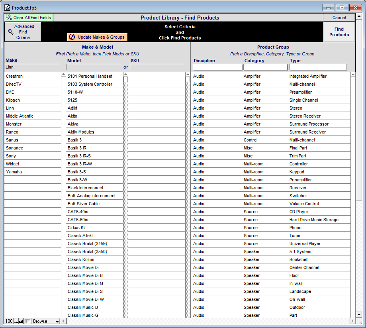The image size is (366, 328).
Task: Click the Model list scrollbar thumb
Action: (125, 80)
